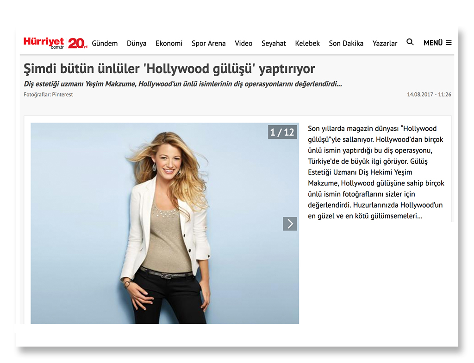Click the 'Hollywood gülüşü' article headline
The image size is (474, 363).
click(x=169, y=69)
